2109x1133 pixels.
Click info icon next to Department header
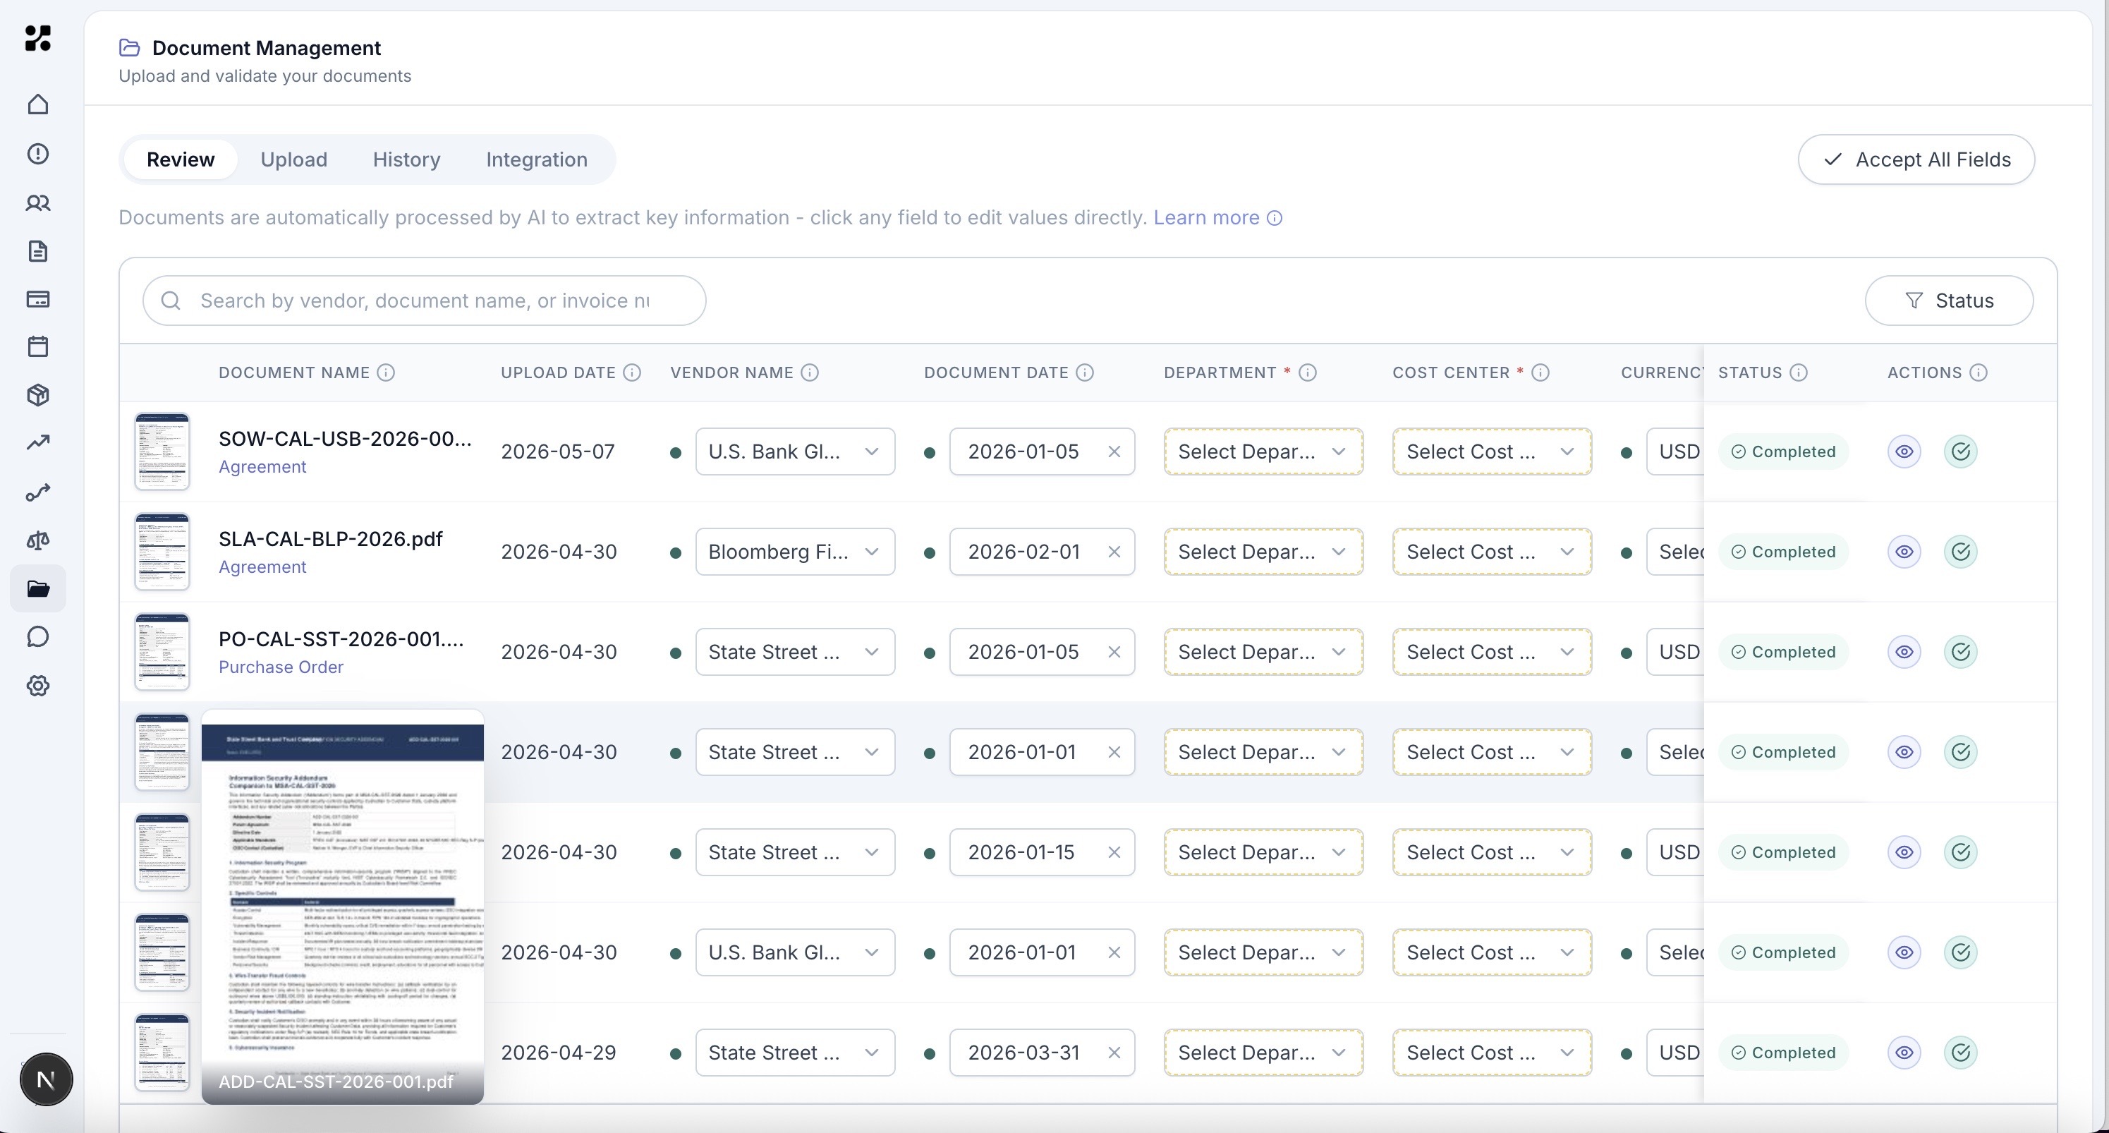coord(1308,372)
